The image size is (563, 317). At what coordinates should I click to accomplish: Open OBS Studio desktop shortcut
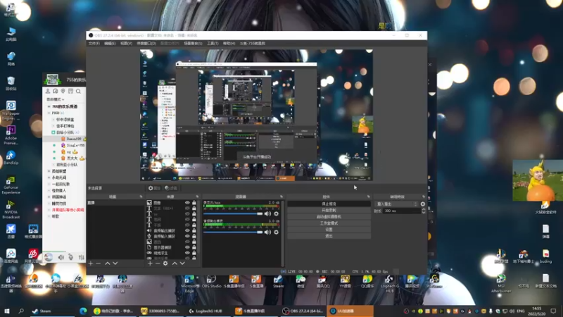click(x=212, y=281)
